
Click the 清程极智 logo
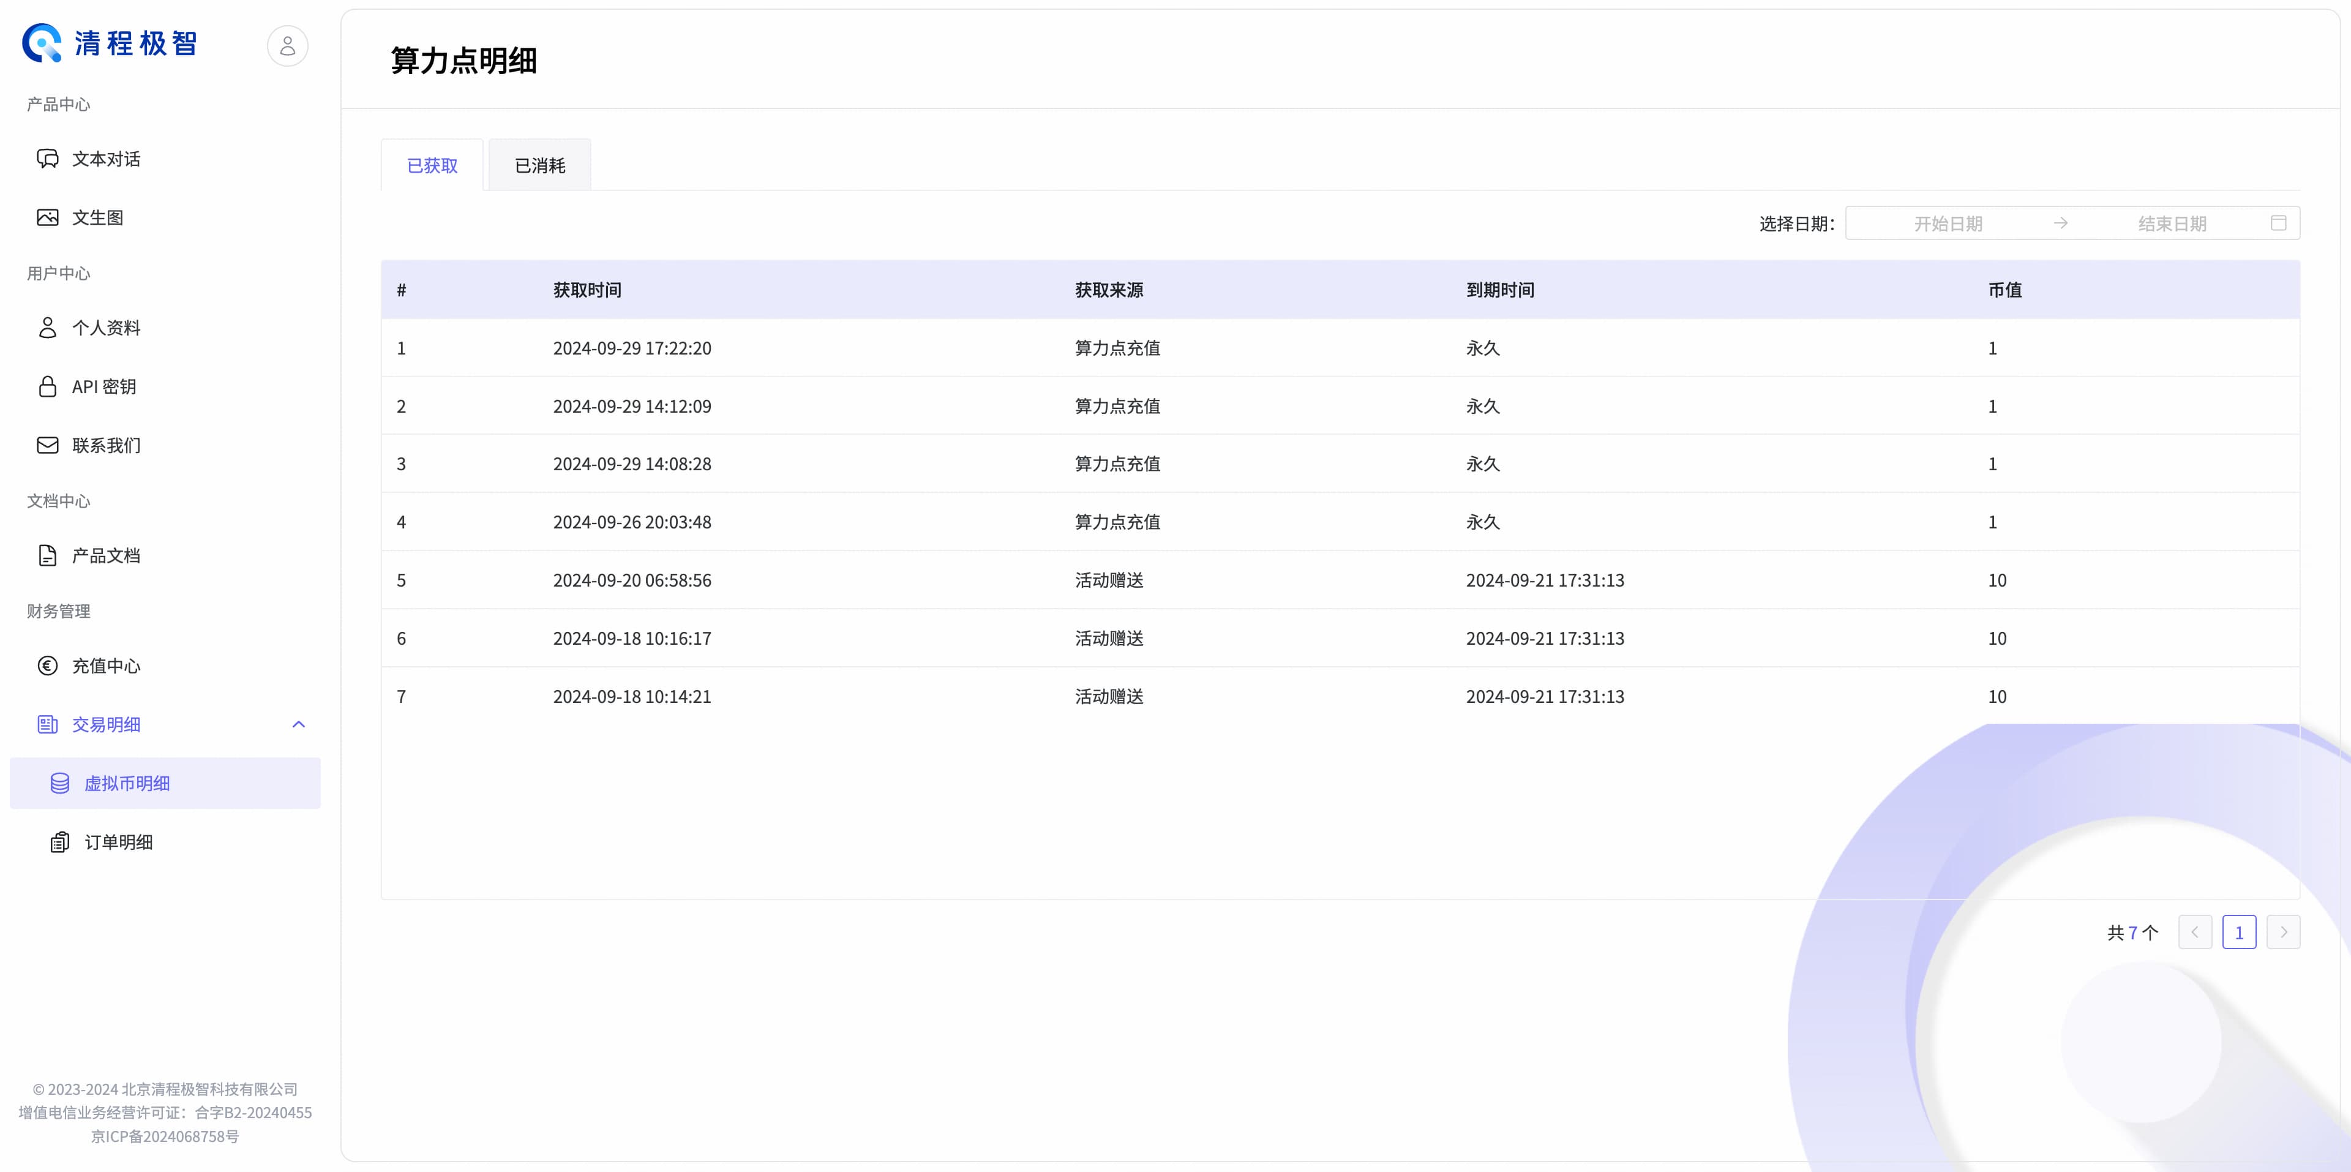point(110,43)
